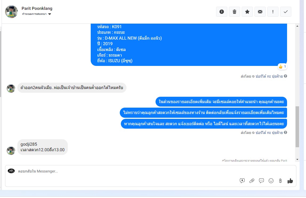This screenshot has height=198, width=306.
Task: Mark the conversation as spam via the exclamation circle icon
Action: 222,12
